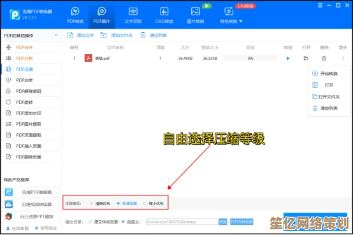Click the 官网地址 link
This screenshot has height=235, width=353.
(x=46, y=228)
